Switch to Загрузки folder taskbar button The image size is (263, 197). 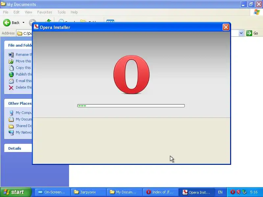coord(88,192)
